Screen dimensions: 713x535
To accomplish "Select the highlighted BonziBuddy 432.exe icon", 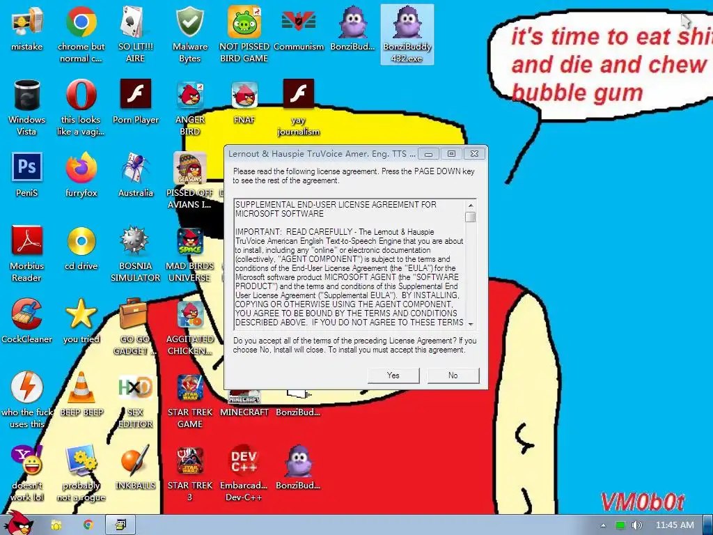I will click(x=407, y=34).
